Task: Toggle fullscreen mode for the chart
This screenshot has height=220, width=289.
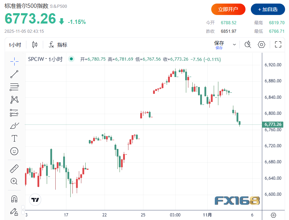Action: click(x=278, y=45)
